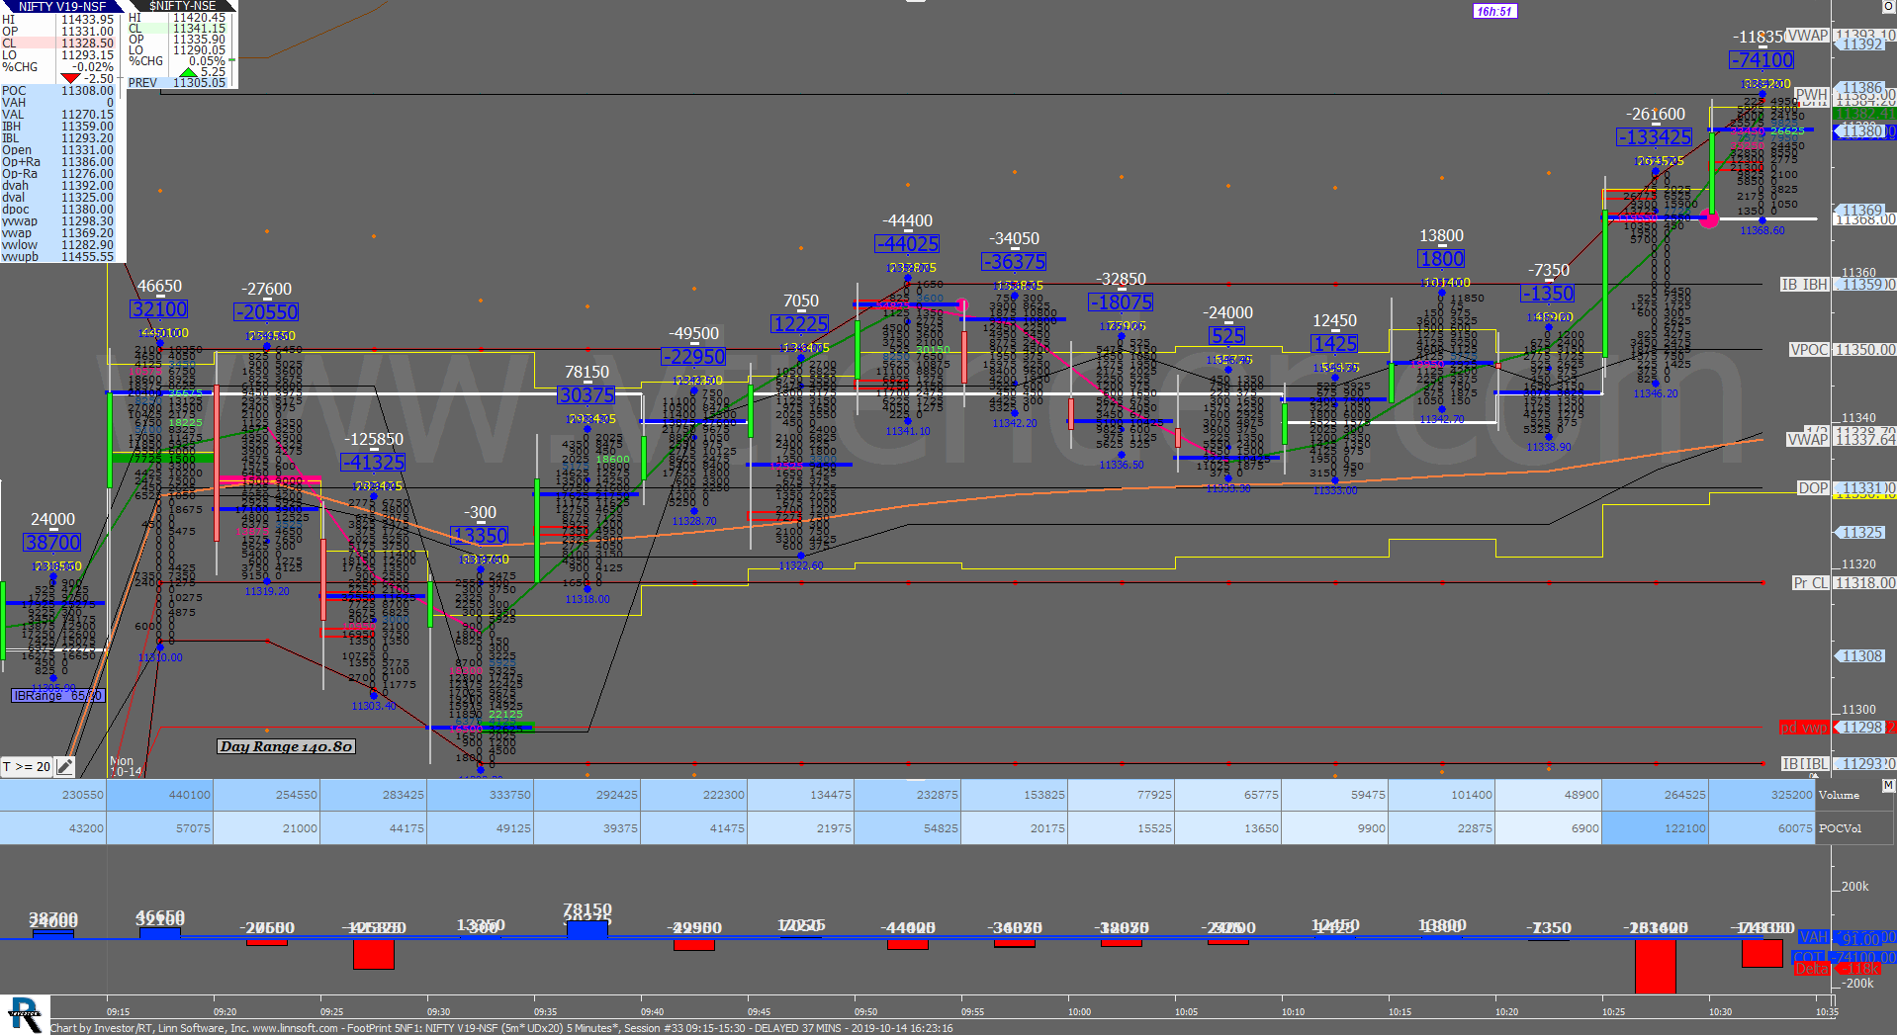Click the POC 11308.00 quote row

[58, 91]
